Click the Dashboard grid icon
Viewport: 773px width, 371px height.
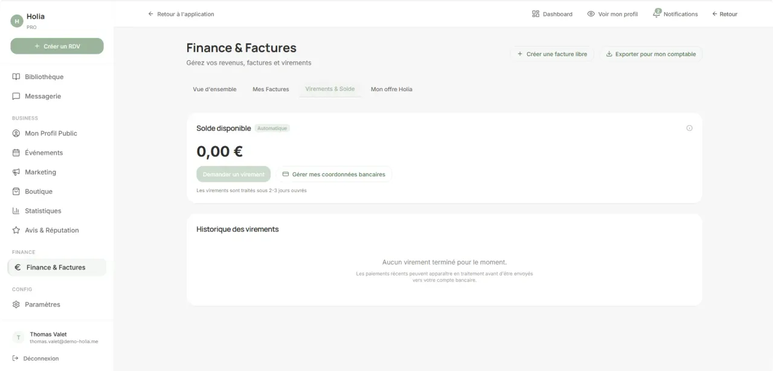(x=536, y=14)
